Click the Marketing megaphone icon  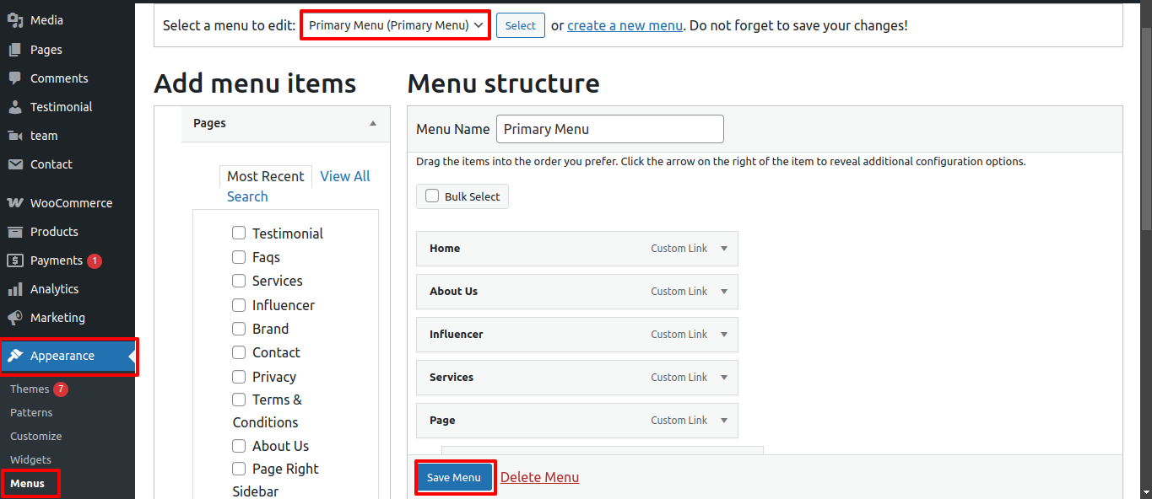coord(15,318)
